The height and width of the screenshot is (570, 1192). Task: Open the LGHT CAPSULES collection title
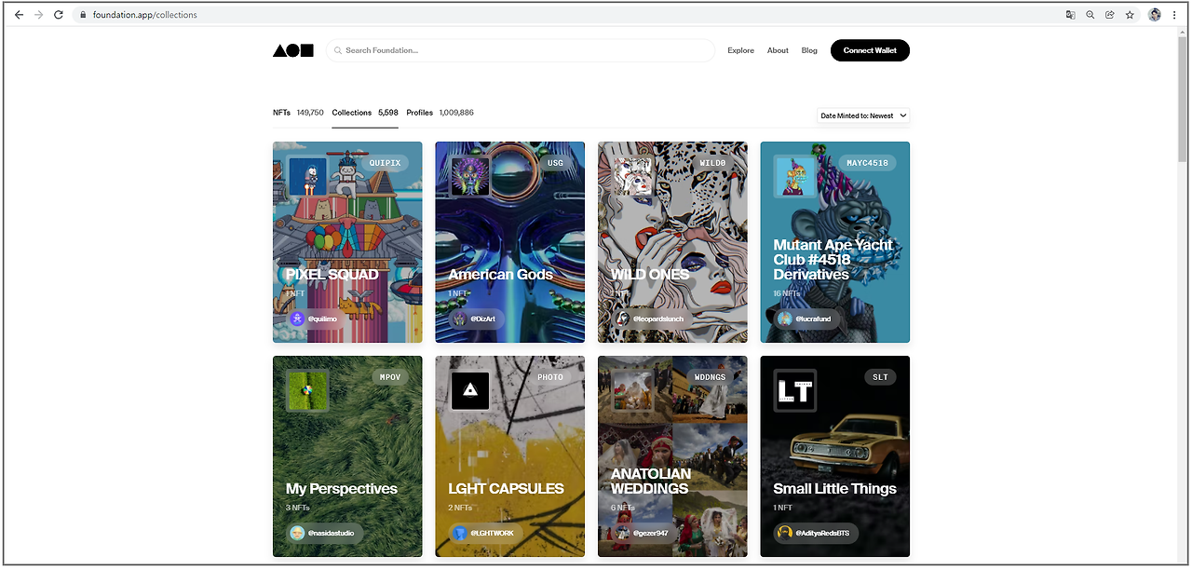[506, 489]
